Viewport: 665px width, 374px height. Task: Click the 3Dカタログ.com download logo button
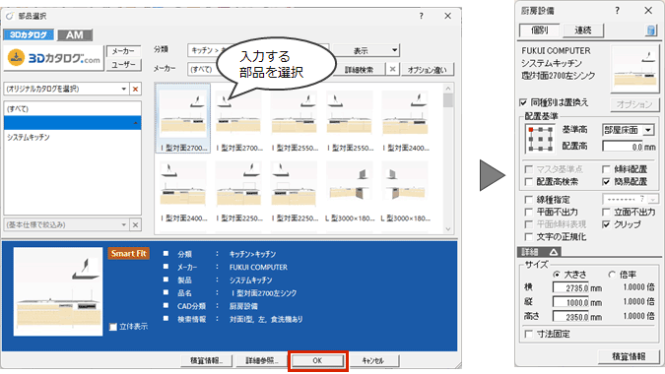(54, 58)
